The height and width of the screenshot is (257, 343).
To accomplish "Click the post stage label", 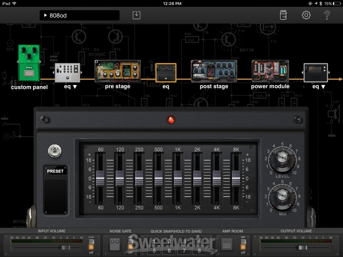I will [214, 86].
